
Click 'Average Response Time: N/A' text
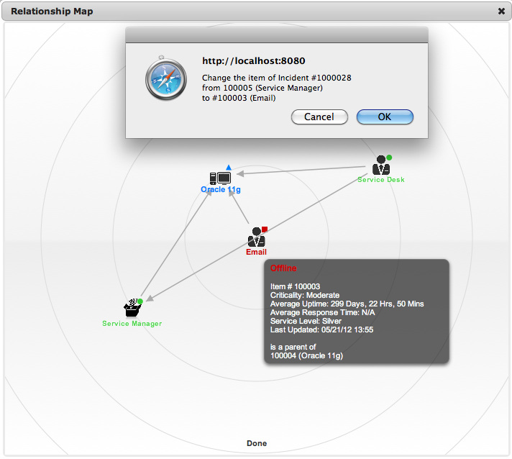coord(323,312)
